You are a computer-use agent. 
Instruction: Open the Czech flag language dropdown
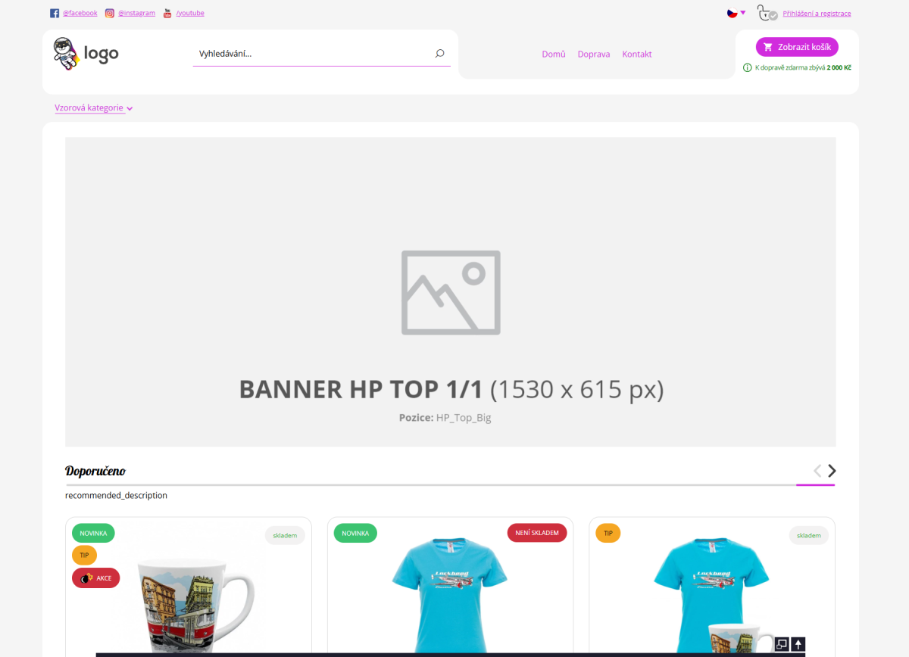[x=736, y=13]
